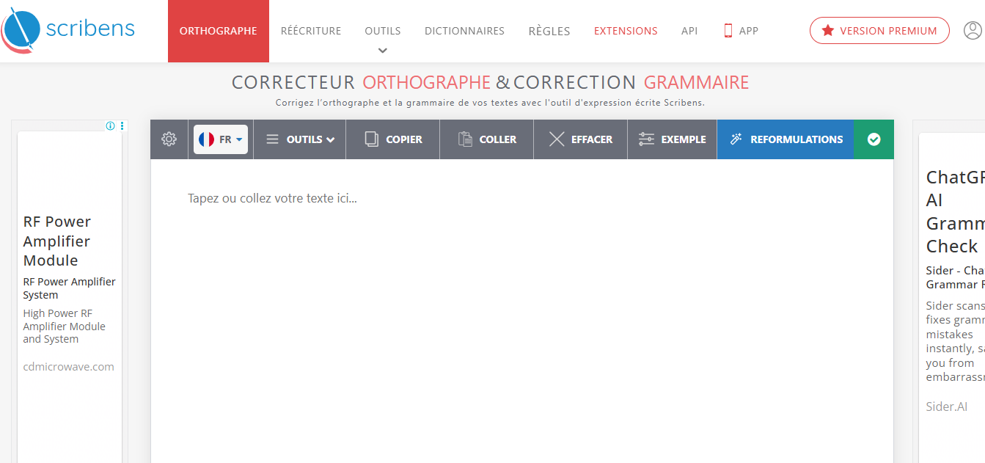This screenshot has width=985, height=463.
Task: Load sample text with Exemple button
Action: 672,139
